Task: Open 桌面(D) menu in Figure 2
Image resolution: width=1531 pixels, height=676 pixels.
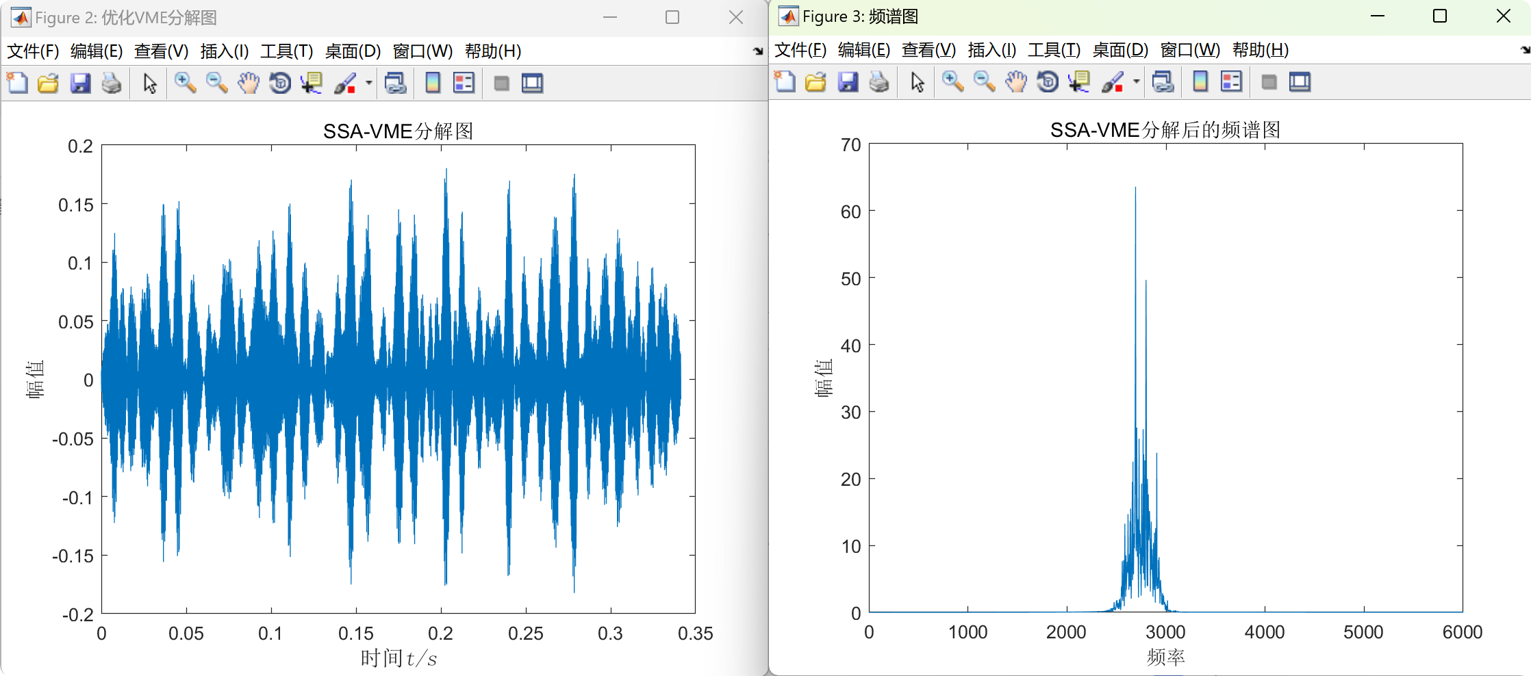Action: [353, 51]
